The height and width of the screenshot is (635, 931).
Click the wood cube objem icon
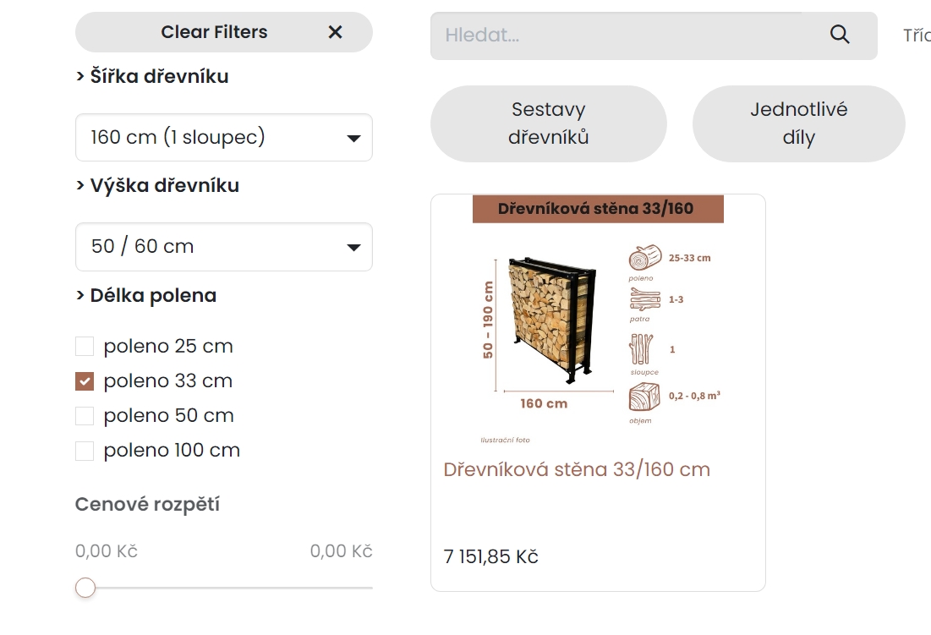644,397
